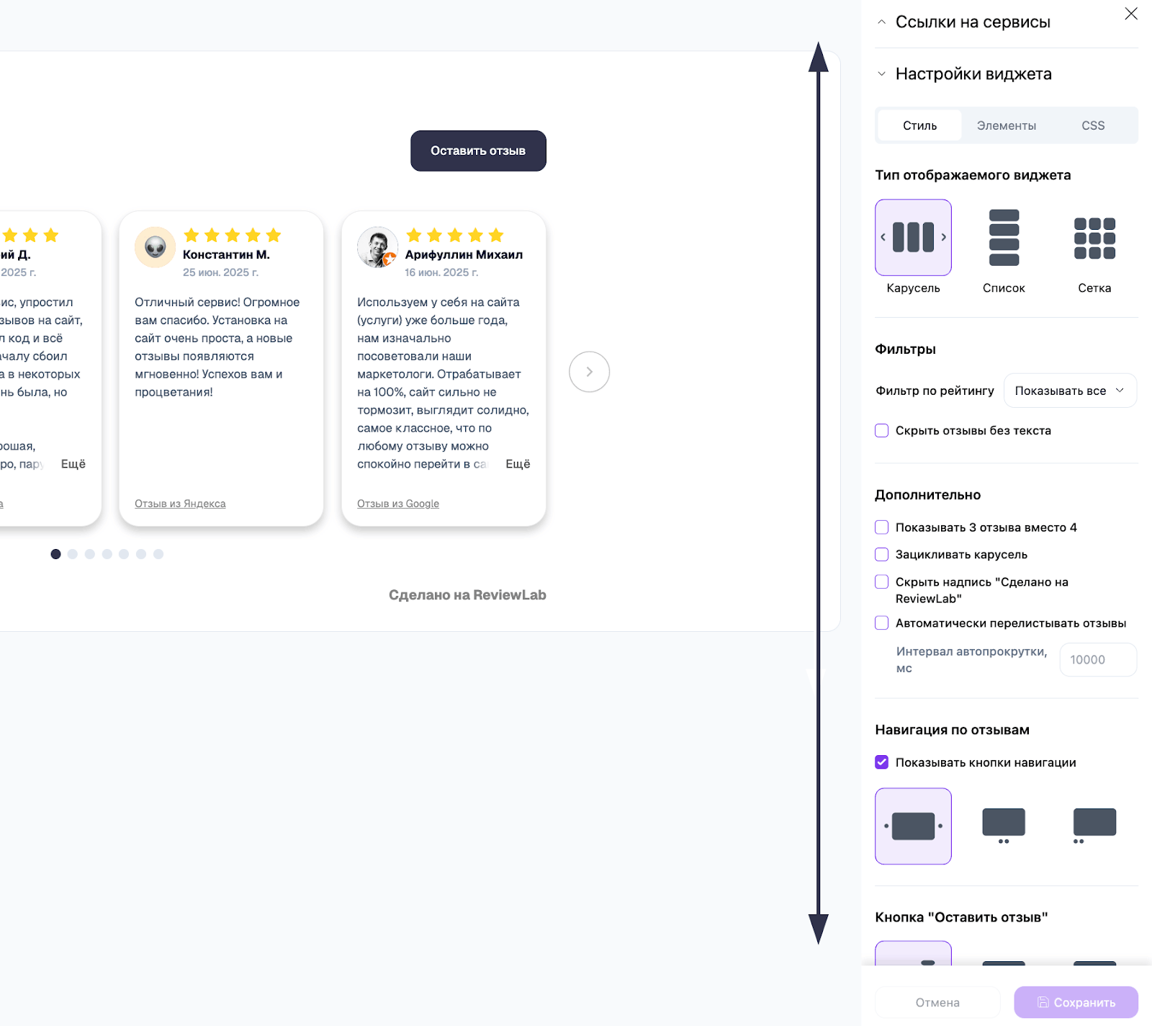This screenshot has width=1152, height=1026.
Task: Expand the 'Ссылки на сервисы' section
Action: pos(972,22)
